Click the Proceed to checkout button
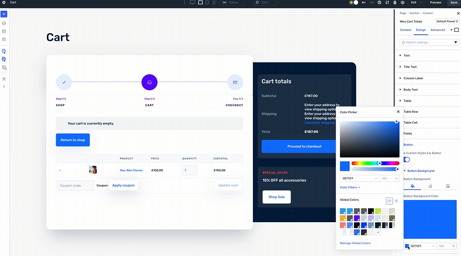 coord(299,146)
